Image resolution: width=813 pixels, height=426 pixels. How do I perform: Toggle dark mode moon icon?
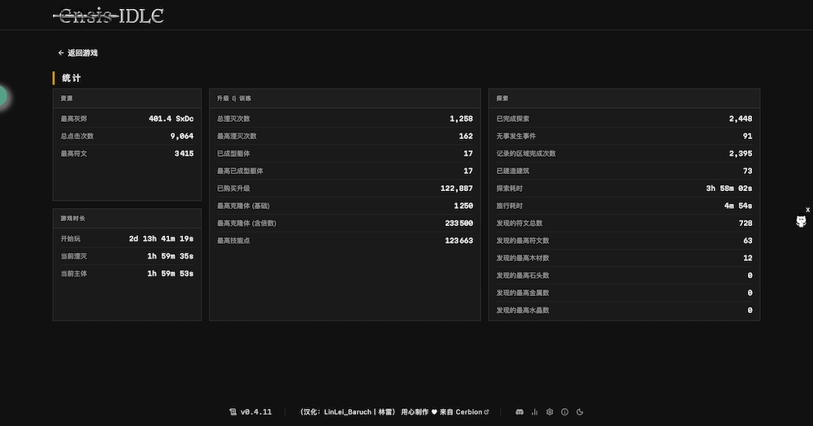click(580, 412)
